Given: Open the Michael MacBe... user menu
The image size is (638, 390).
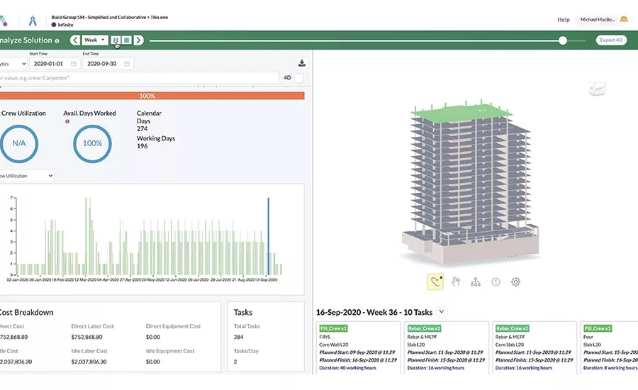Looking at the screenshot, I should pos(598,20).
